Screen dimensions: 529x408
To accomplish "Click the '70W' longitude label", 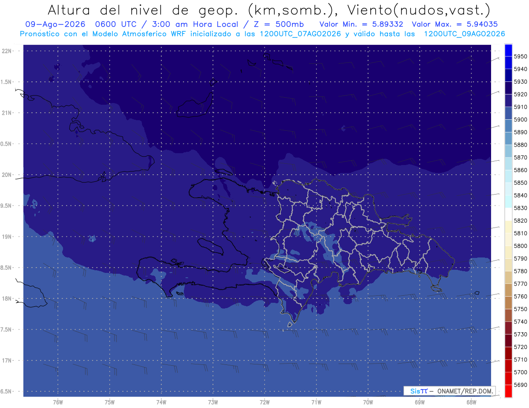I will click(368, 402).
